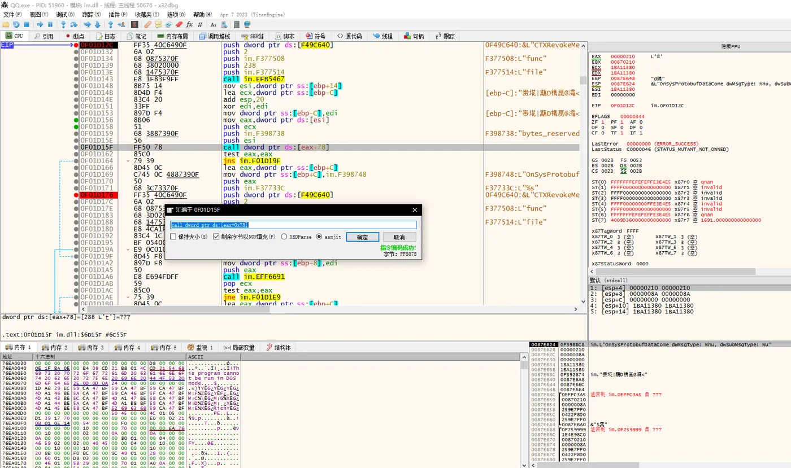The width and height of the screenshot is (791, 468).
Task: Click the fx functions toolbar icon
Action: pos(189,25)
